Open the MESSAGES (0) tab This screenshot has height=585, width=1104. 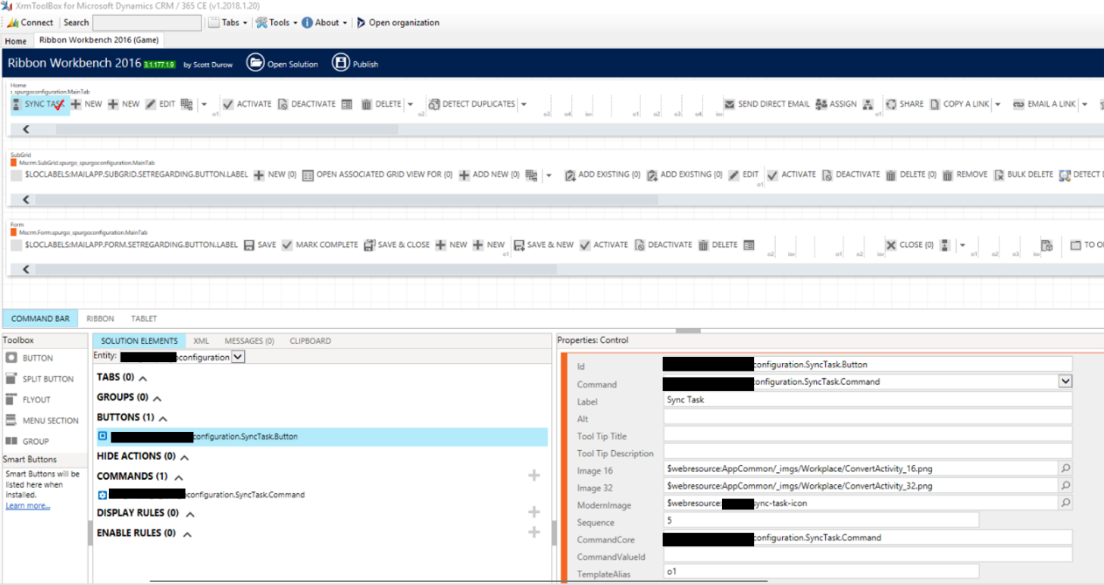(x=249, y=341)
